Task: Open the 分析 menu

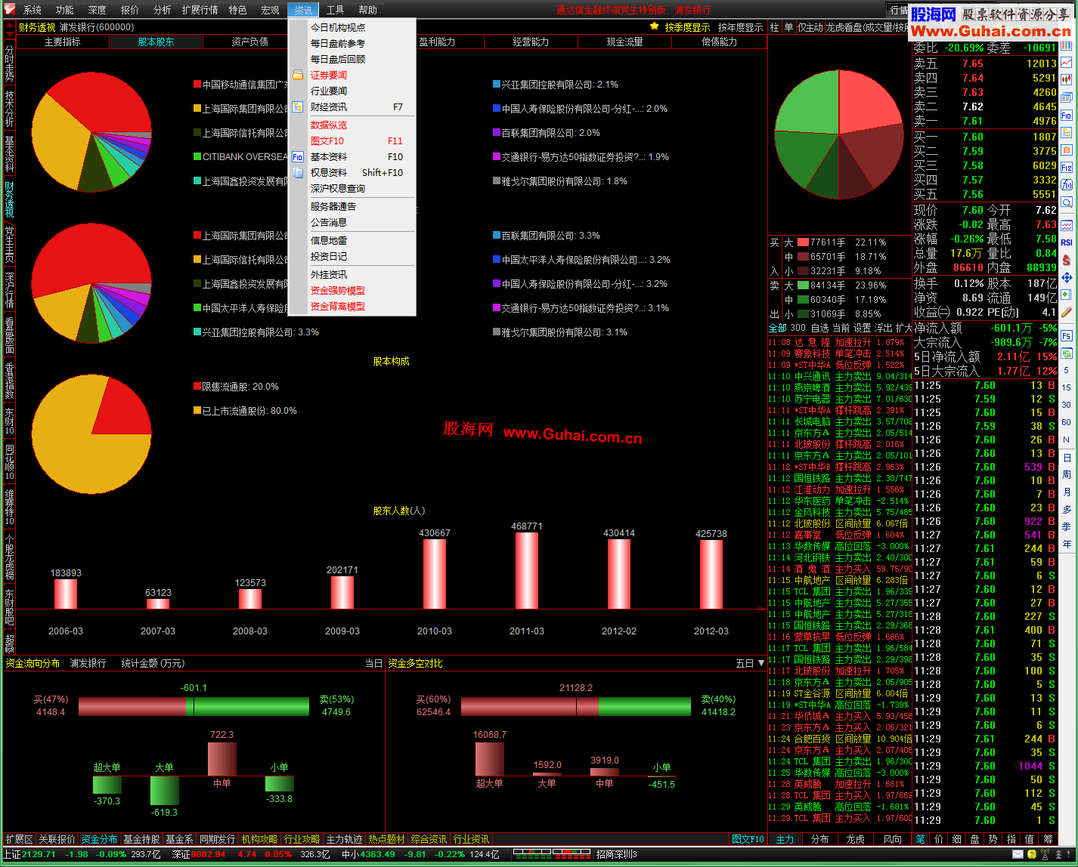Action: pyautogui.click(x=162, y=10)
